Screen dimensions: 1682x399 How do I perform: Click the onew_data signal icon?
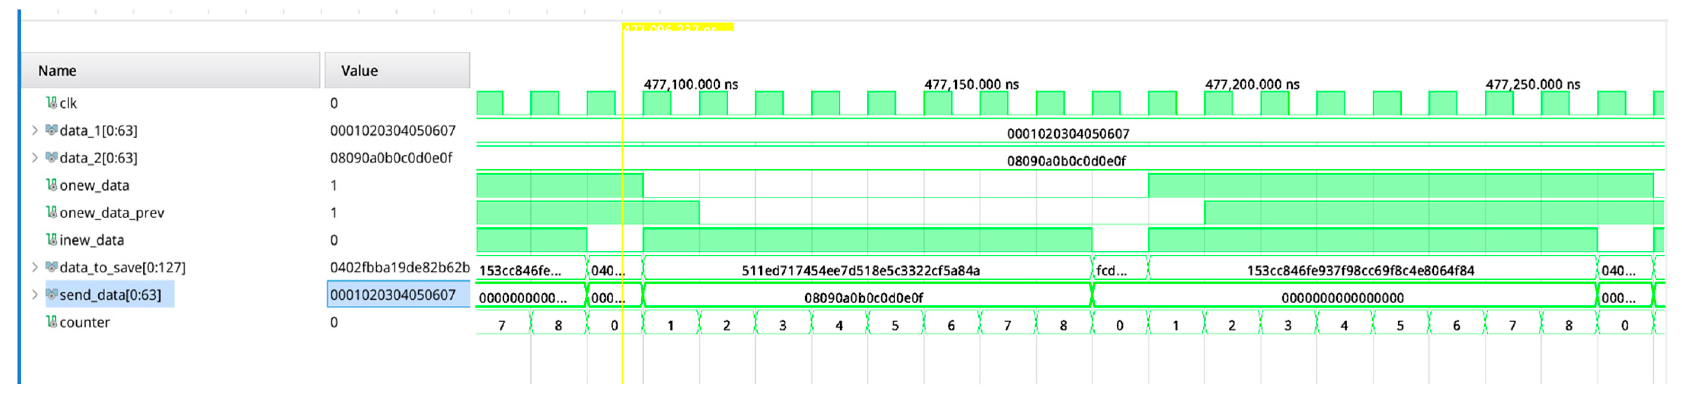point(51,185)
